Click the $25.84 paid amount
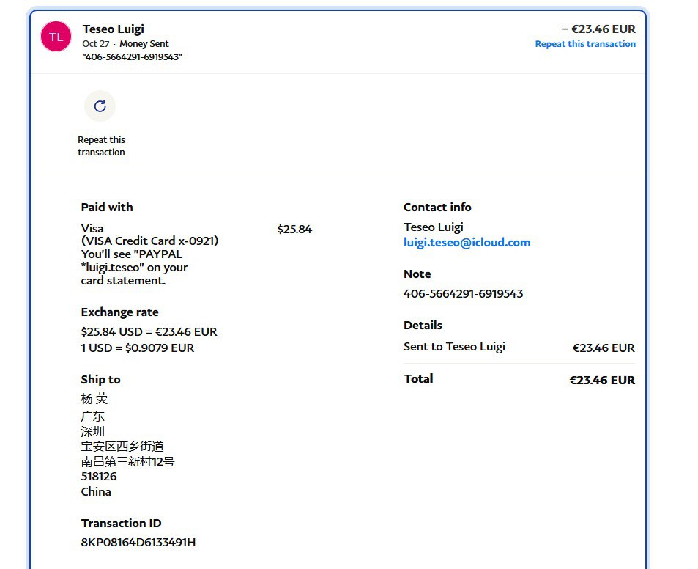Screen dimensions: 698x569 click(294, 230)
